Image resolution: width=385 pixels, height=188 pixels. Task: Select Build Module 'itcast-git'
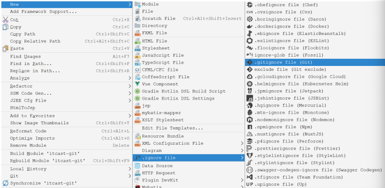[x=67, y=153]
